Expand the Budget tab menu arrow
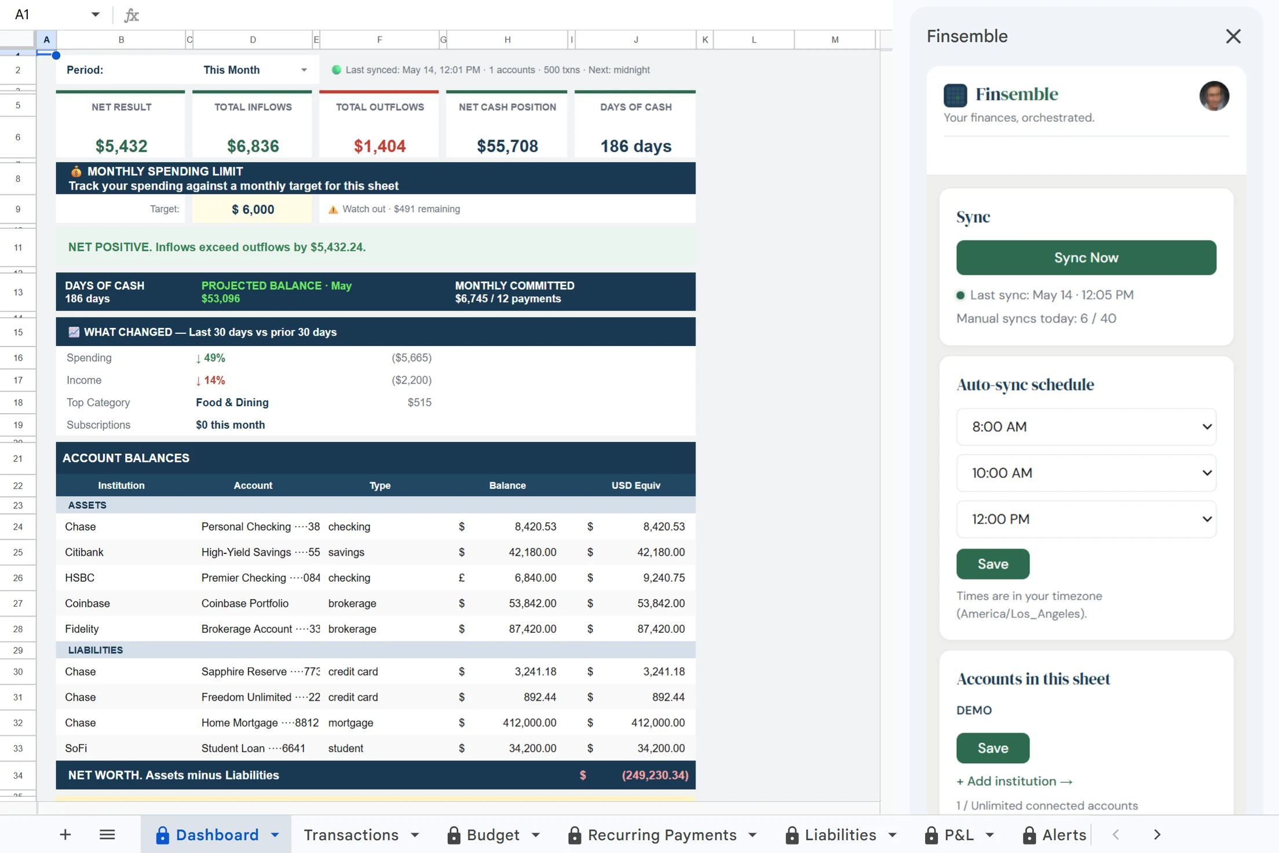The width and height of the screenshot is (1279, 853). (536, 834)
